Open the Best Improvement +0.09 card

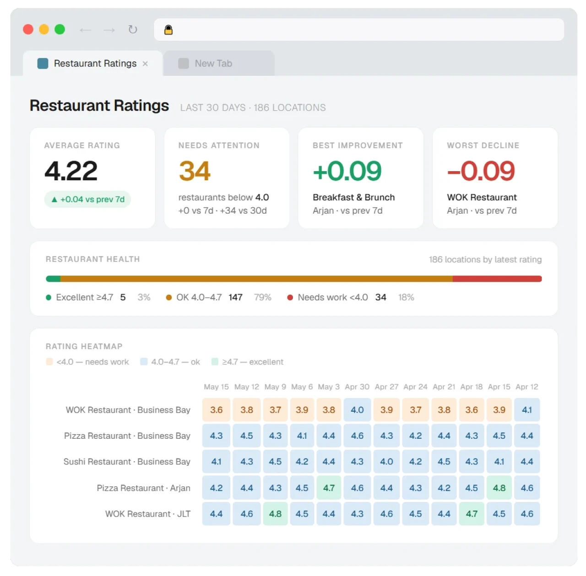tap(361, 178)
